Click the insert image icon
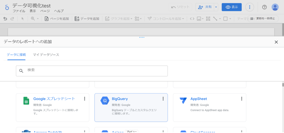Screen dimensions: 284x133 click(x=199, y=19)
